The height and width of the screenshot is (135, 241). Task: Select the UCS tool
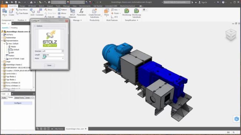tap(114, 17)
